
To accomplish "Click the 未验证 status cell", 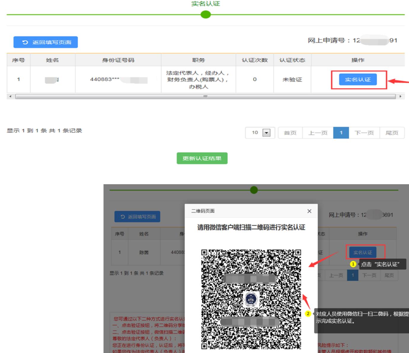I will [x=292, y=79].
